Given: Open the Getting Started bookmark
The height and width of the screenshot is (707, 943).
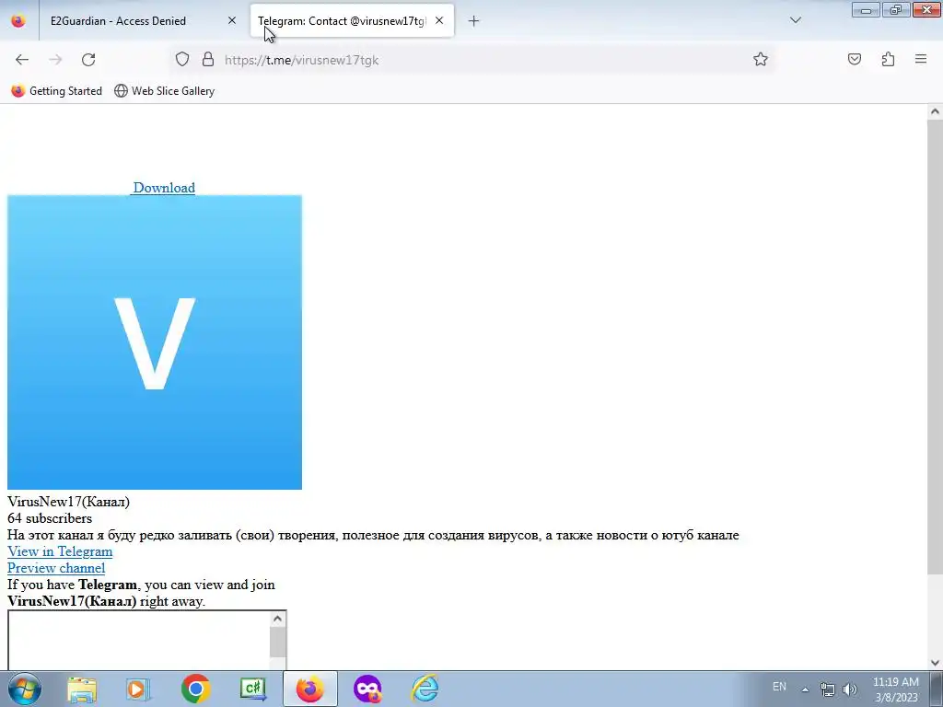Looking at the screenshot, I should [x=57, y=91].
